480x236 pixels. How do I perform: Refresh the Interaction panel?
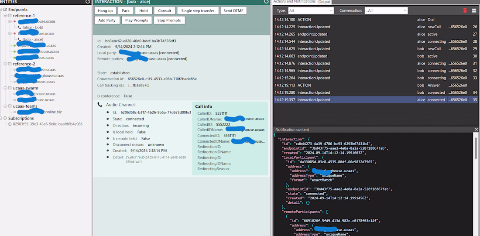click(x=267, y=2)
